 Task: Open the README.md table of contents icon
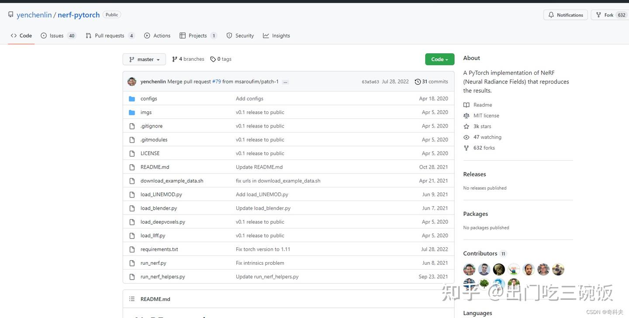tap(132, 299)
